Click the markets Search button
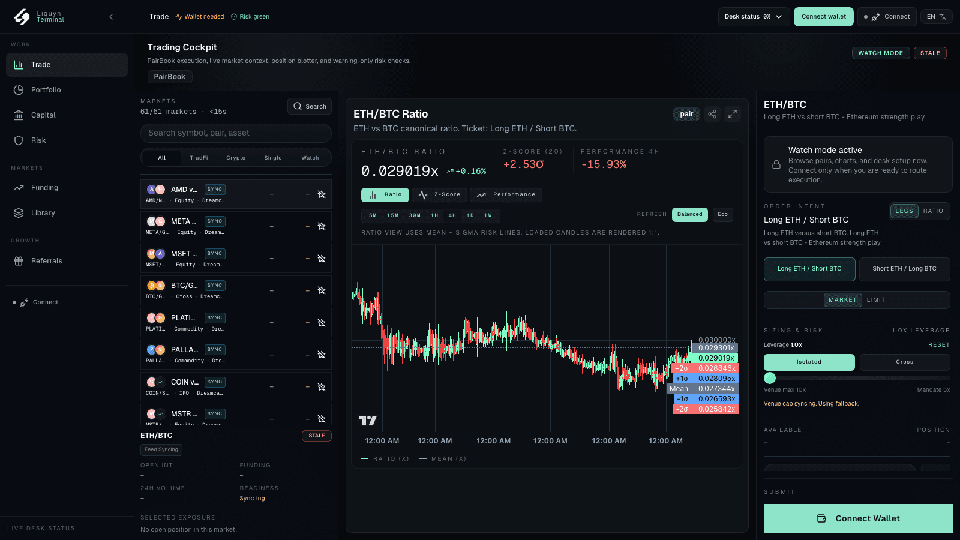 (310, 106)
